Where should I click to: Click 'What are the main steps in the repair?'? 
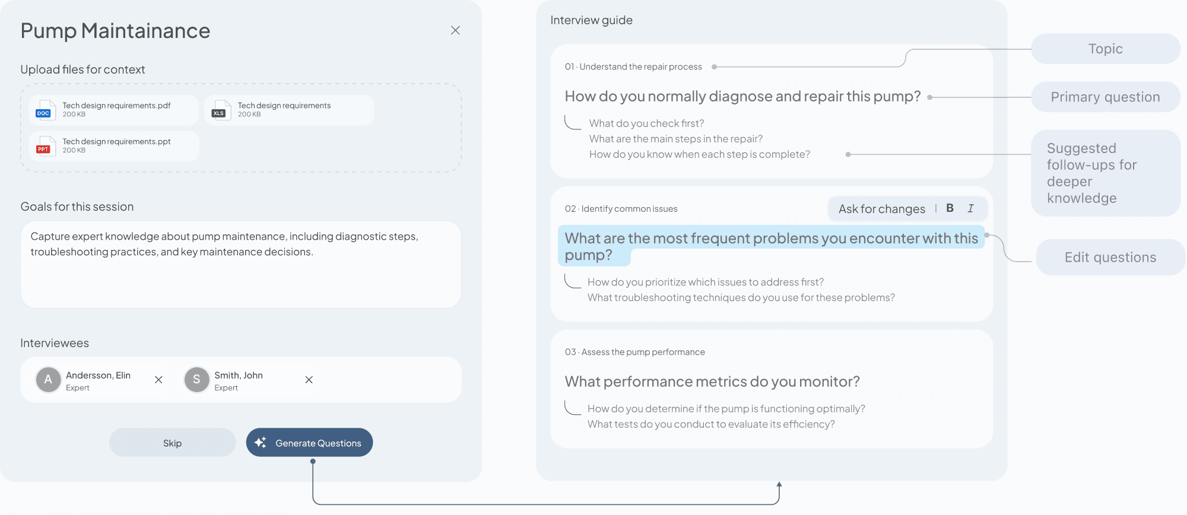[675, 139]
